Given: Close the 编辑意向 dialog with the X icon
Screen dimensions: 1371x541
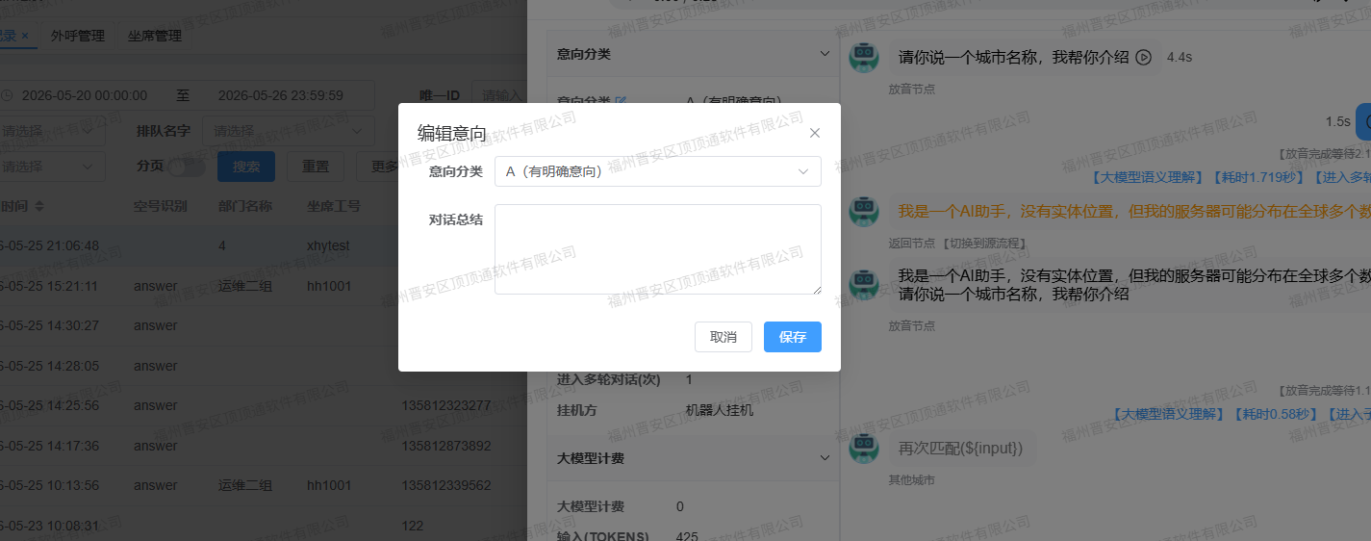Looking at the screenshot, I should click(x=815, y=133).
